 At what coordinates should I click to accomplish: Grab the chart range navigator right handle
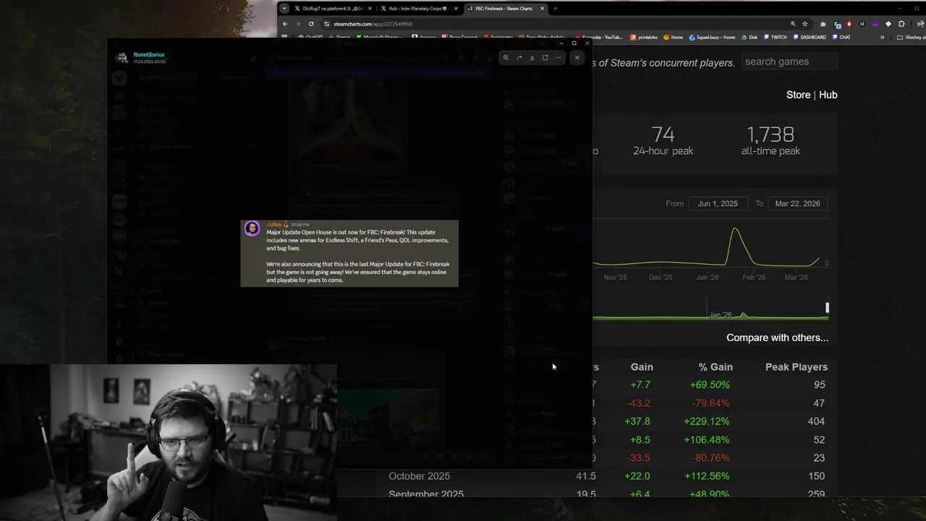[827, 308]
